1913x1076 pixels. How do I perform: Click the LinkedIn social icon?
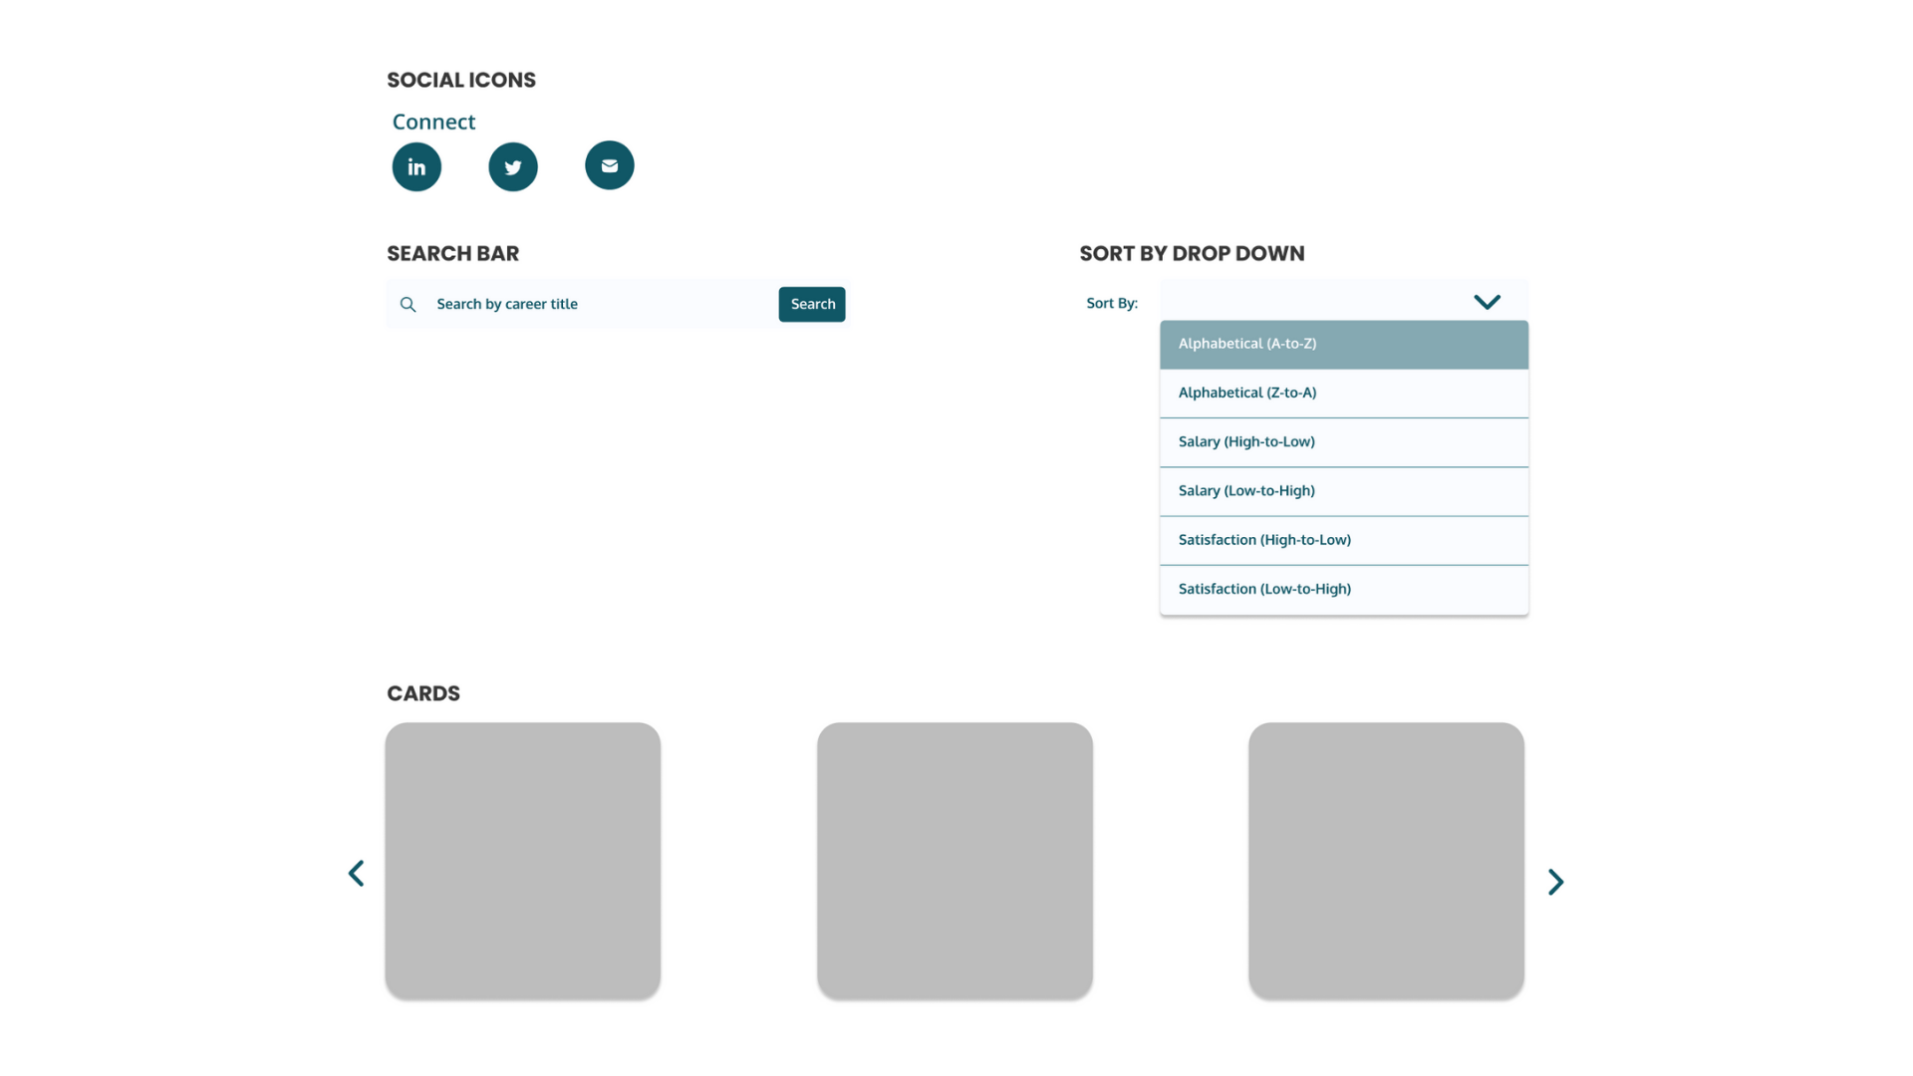[416, 166]
